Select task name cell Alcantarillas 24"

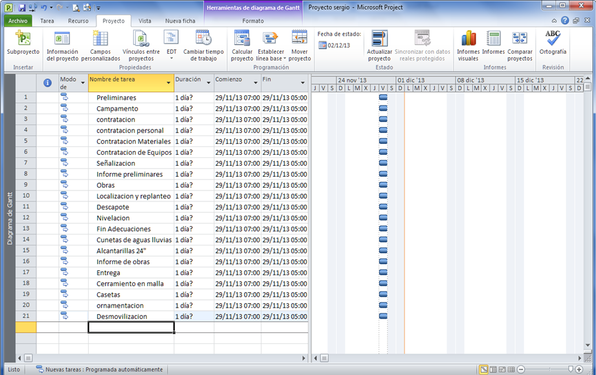coord(131,251)
